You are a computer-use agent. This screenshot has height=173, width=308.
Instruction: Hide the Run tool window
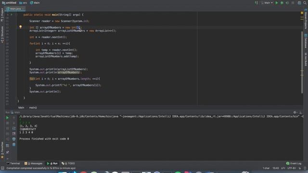(x=300, y=112)
